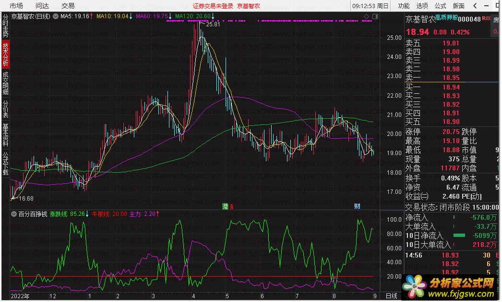Image resolution: width=502 pixels, height=302 pixels.
Task: Click the clock showing 09:12:53 周日
Action: click(370, 6)
